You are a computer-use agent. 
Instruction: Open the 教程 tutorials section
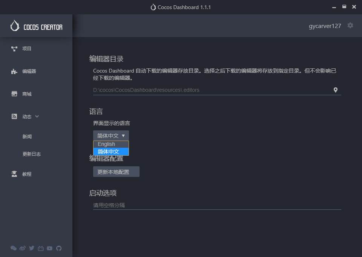[x=27, y=174]
